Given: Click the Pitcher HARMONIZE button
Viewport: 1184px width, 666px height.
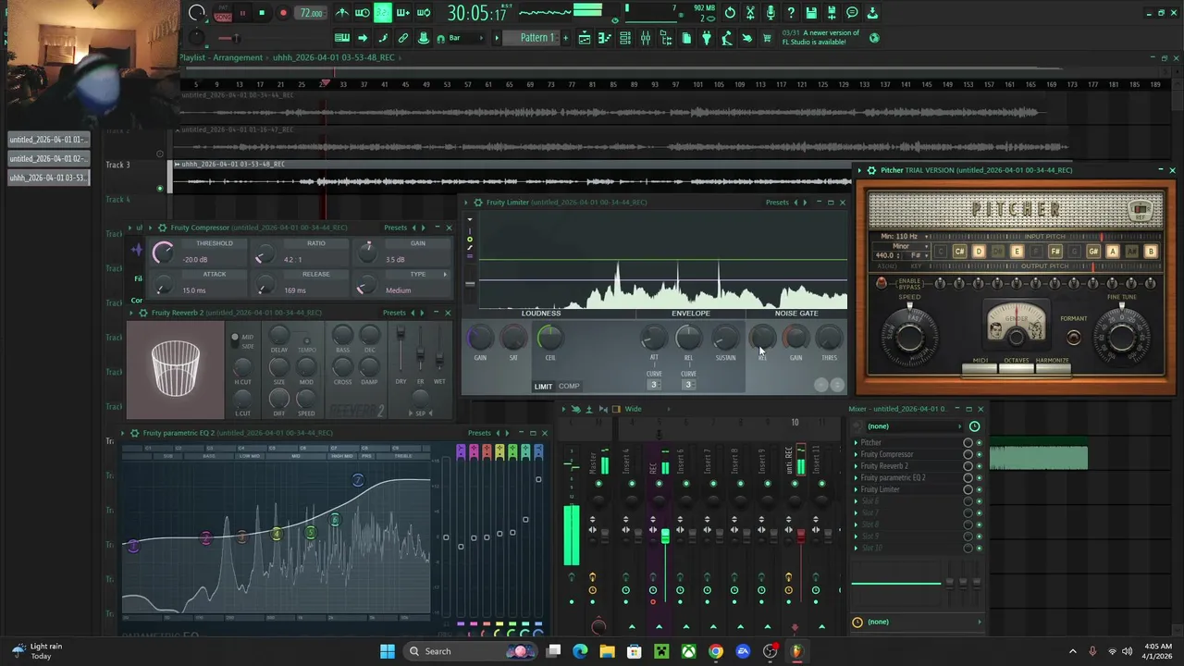Looking at the screenshot, I should pos(1052,369).
